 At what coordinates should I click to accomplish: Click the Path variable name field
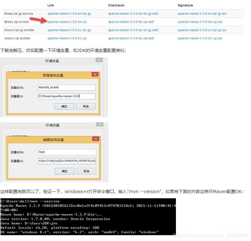(x=67, y=152)
